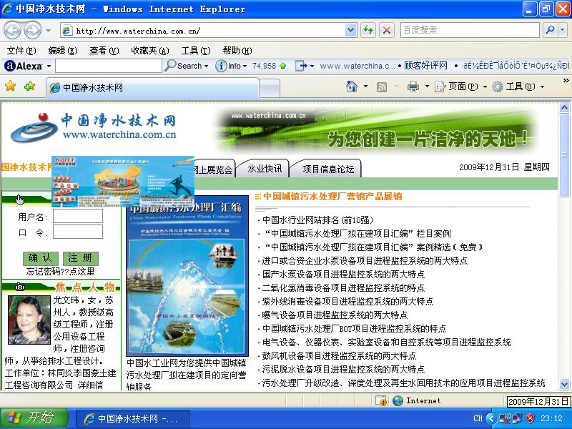Show more toolbar commands chevron

pyautogui.click(x=566, y=80)
